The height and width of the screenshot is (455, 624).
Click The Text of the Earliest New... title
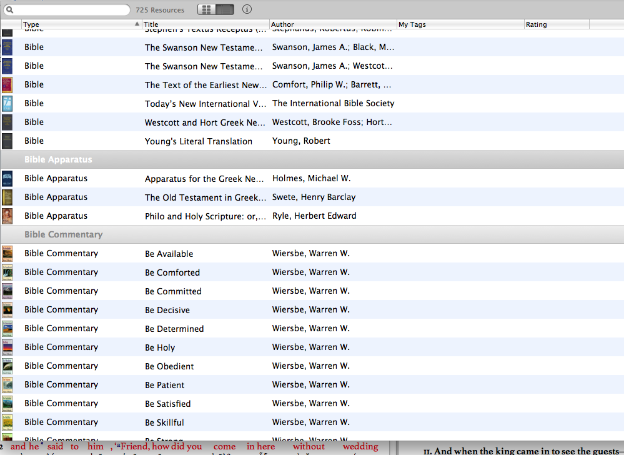click(206, 85)
